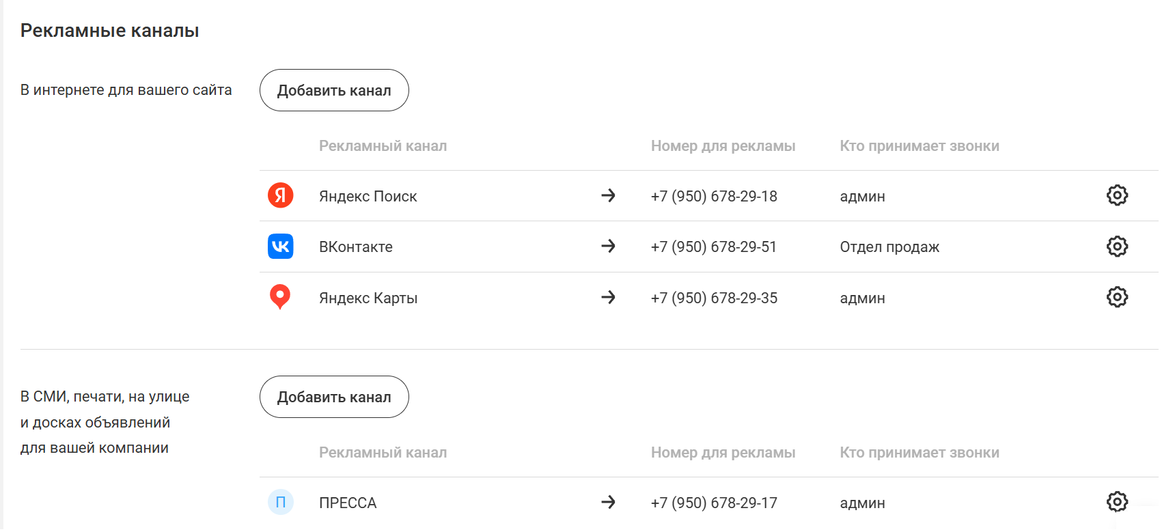The height and width of the screenshot is (532, 1162).
Task: Open settings gear for Яндекс Поиск
Action: click(1117, 195)
